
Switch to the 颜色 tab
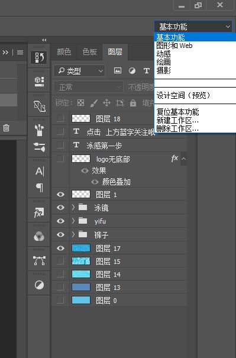pos(64,52)
